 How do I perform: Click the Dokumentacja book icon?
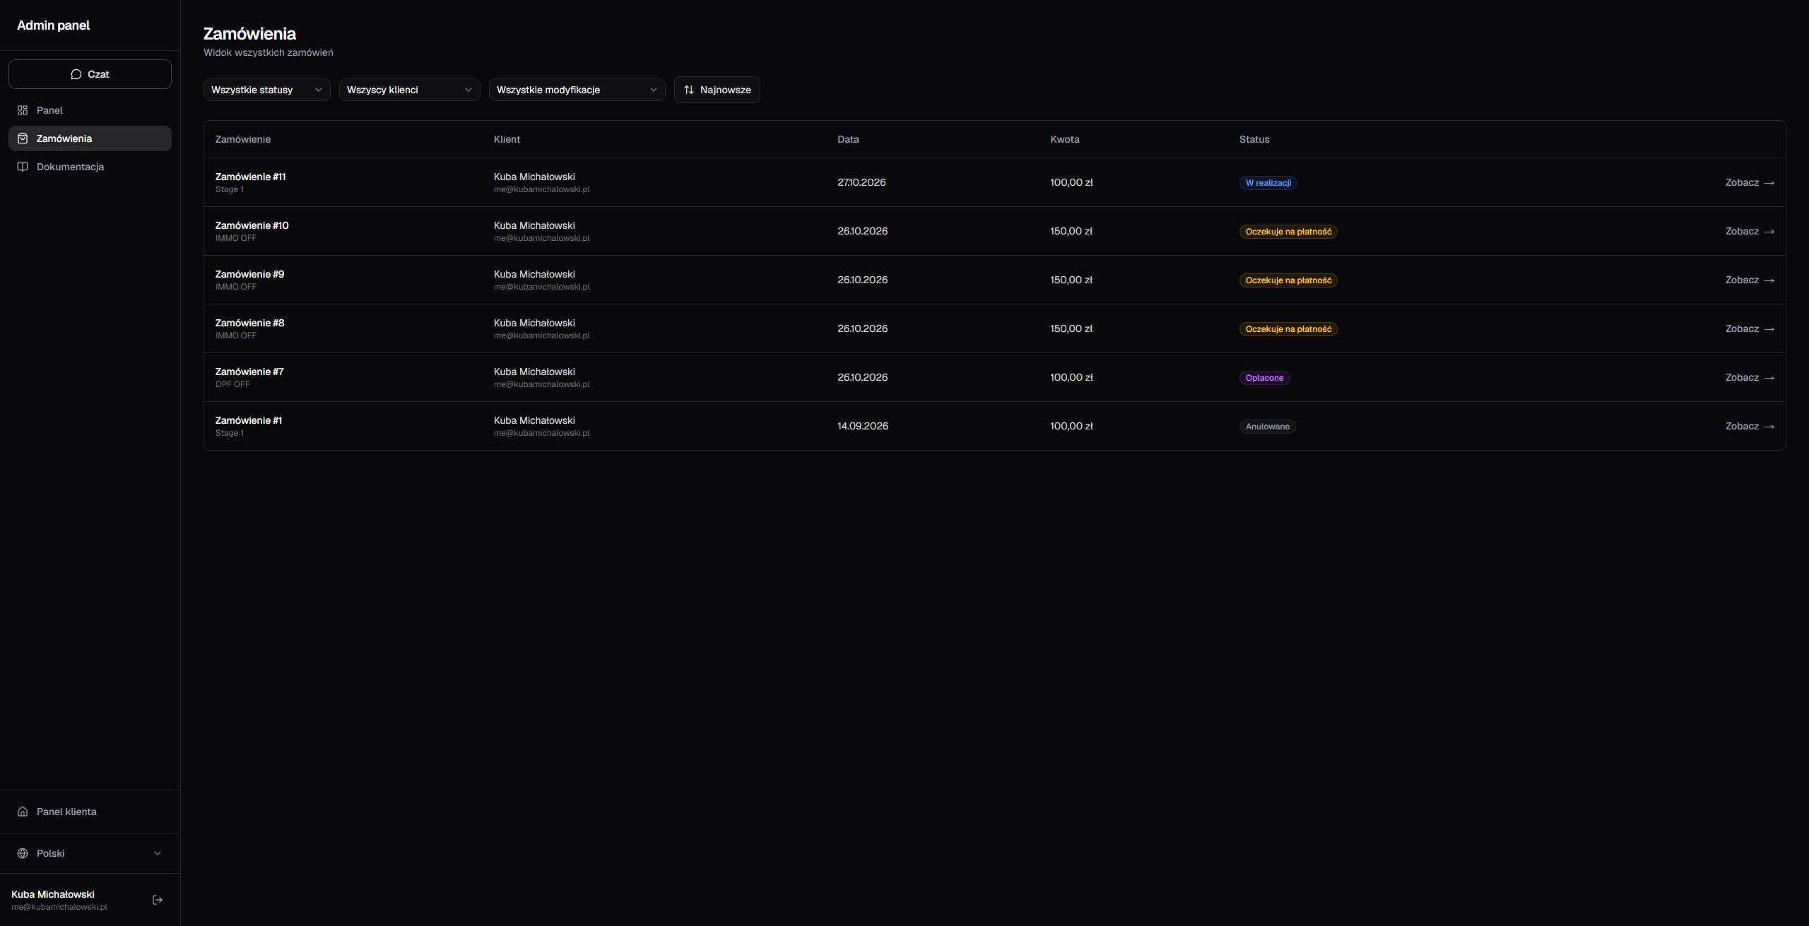23,167
